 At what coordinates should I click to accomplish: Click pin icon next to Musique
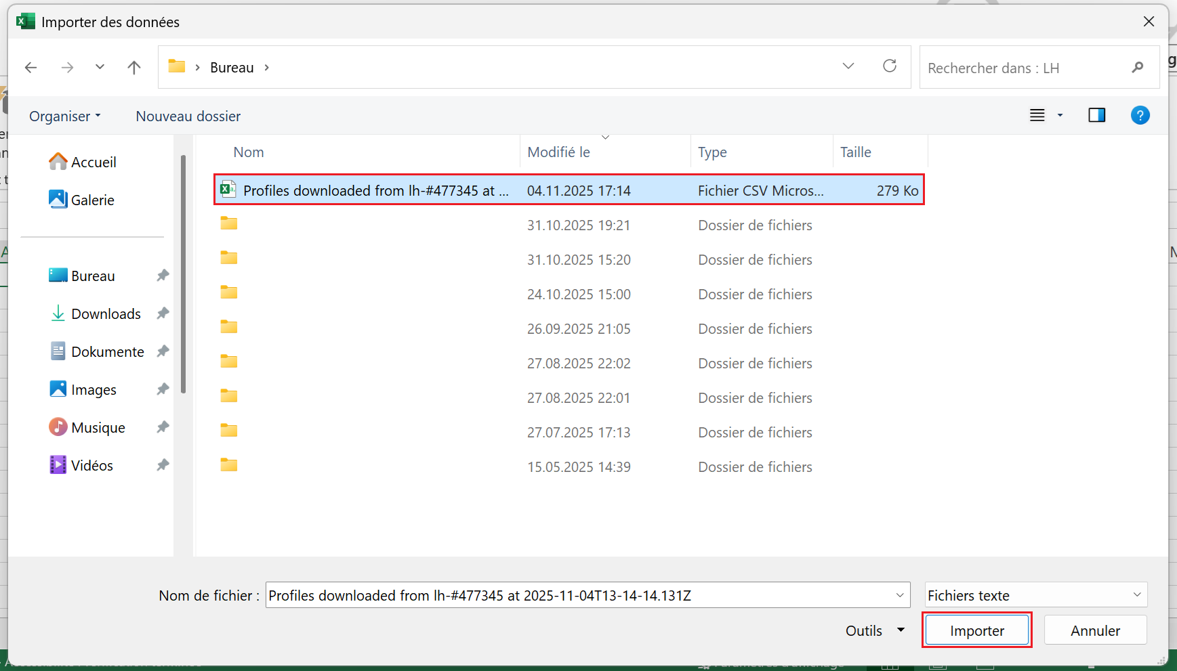(163, 427)
